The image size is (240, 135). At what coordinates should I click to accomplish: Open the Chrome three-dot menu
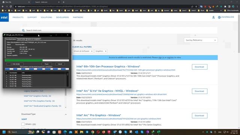coord(237,7)
